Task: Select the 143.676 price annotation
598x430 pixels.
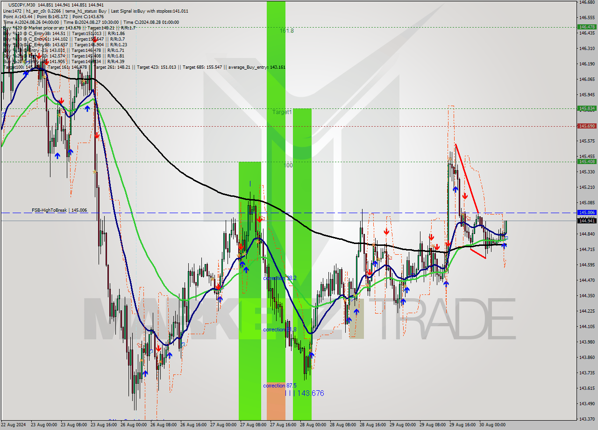Action: point(310,393)
